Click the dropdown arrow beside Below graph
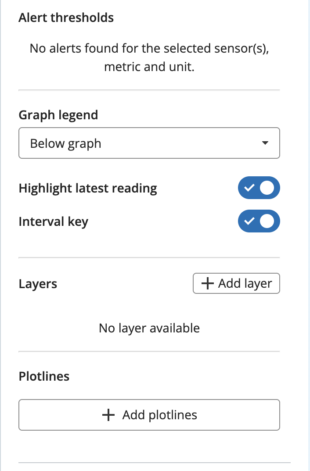The image size is (310, 471). pos(265,143)
